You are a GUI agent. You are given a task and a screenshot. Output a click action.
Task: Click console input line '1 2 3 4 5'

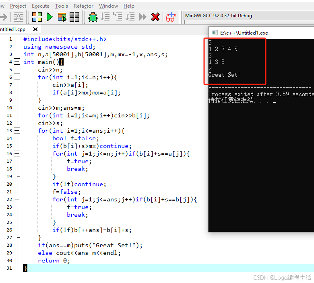pyautogui.click(x=223, y=49)
